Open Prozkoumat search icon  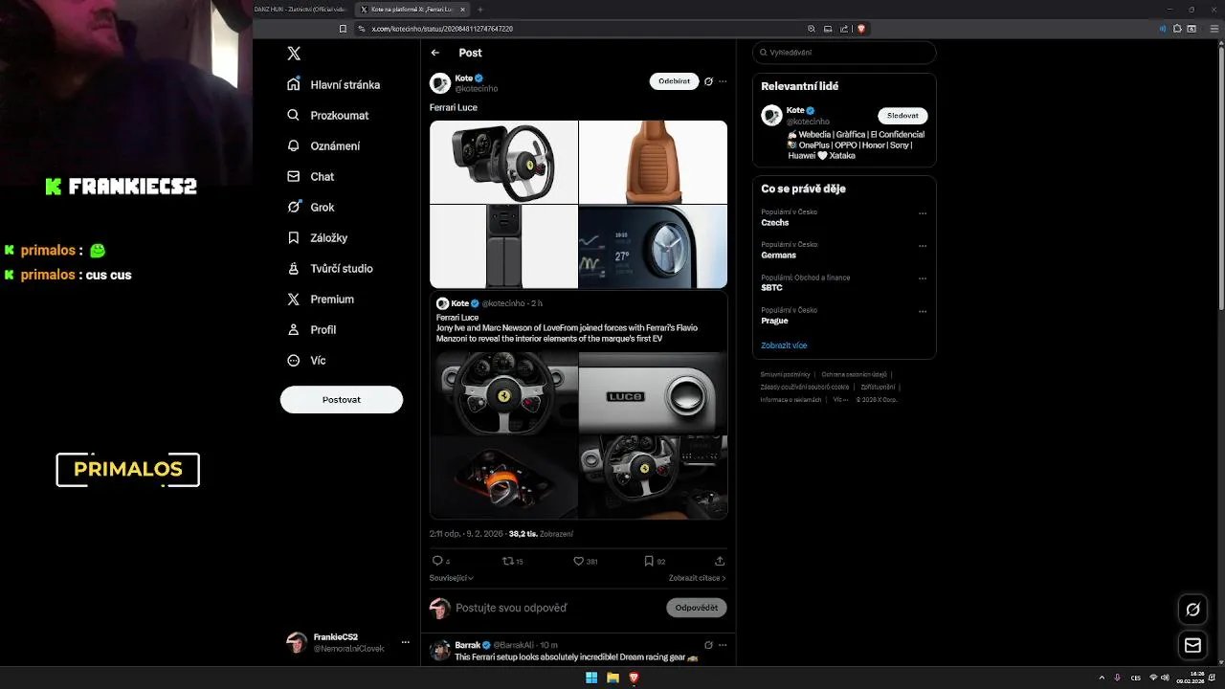294,115
